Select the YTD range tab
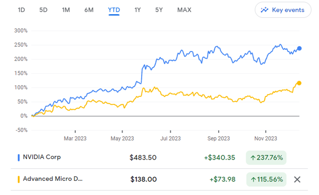Screen dimensions: 319x195 click(114, 10)
